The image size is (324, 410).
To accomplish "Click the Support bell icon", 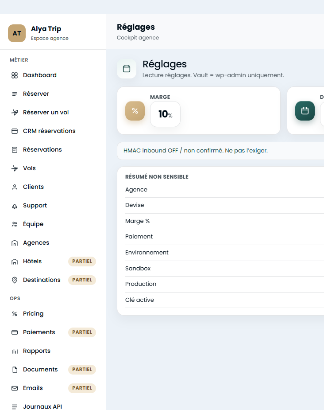I will [15, 206].
